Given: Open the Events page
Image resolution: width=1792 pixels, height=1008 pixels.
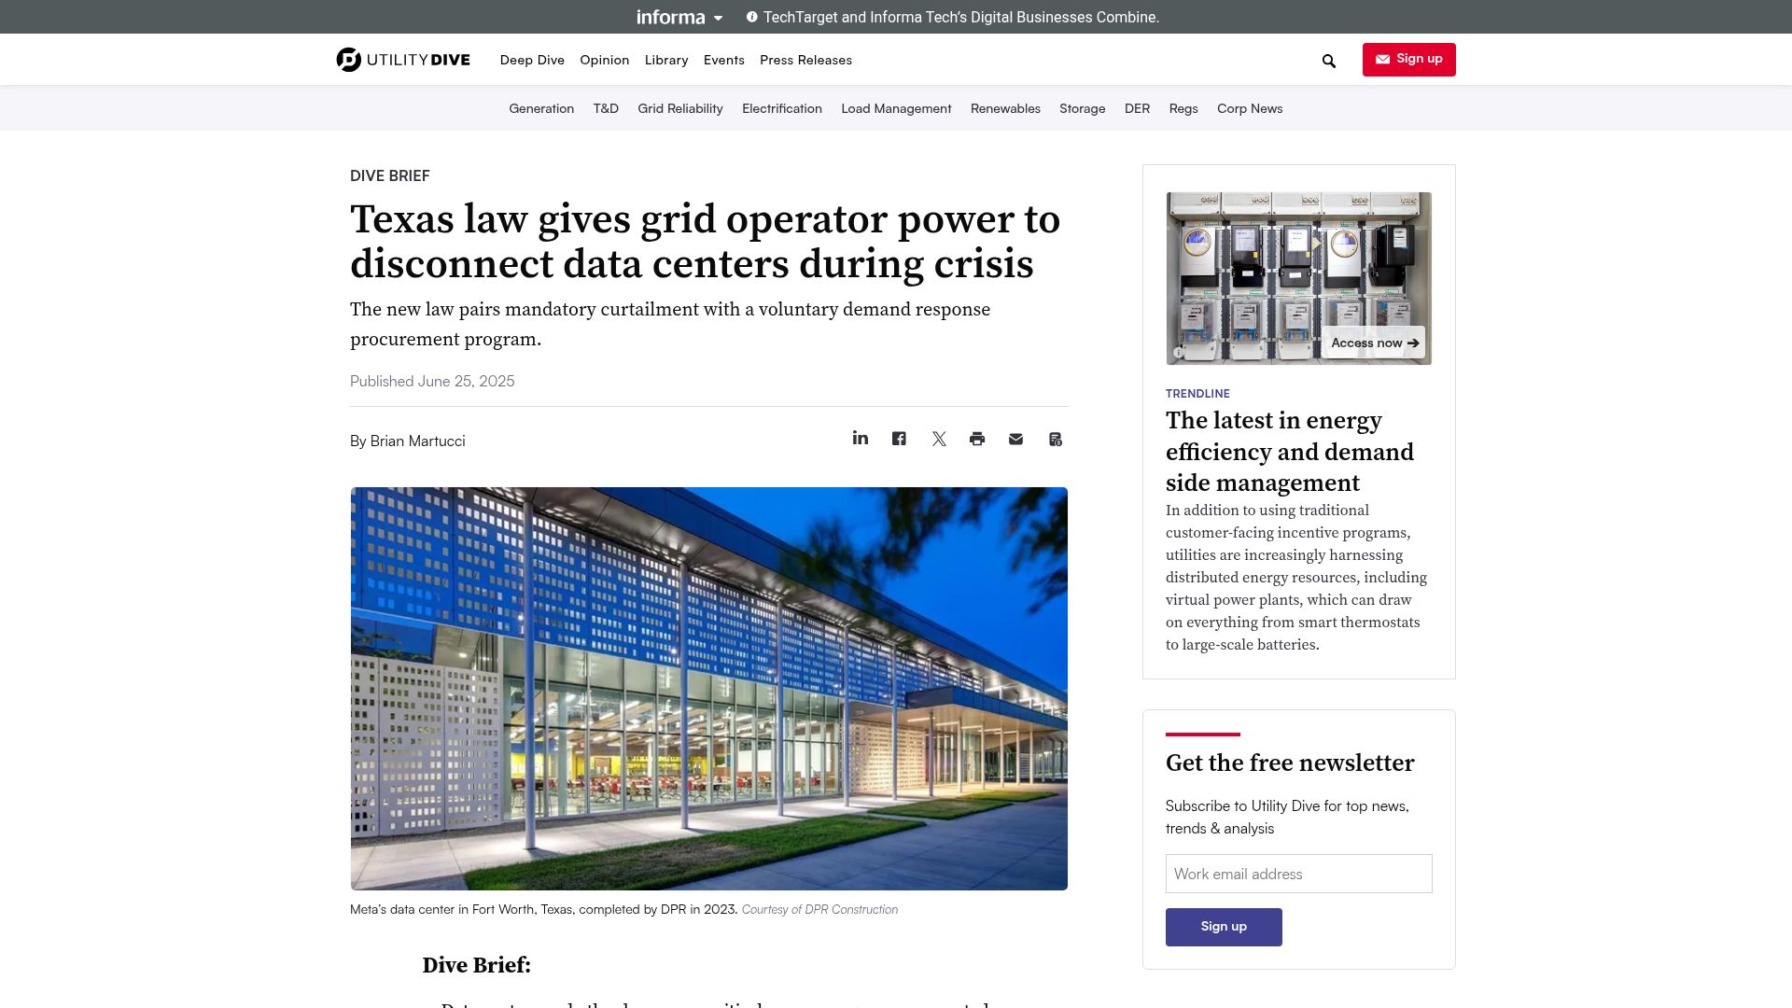Looking at the screenshot, I should (724, 60).
